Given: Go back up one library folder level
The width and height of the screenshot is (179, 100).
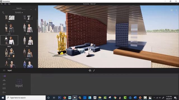Looking at the screenshot, I should pos(3,12).
